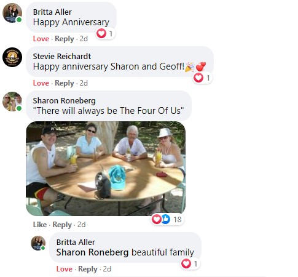
Task: Toggle Love on the beautiful family reply
Action: (65, 269)
